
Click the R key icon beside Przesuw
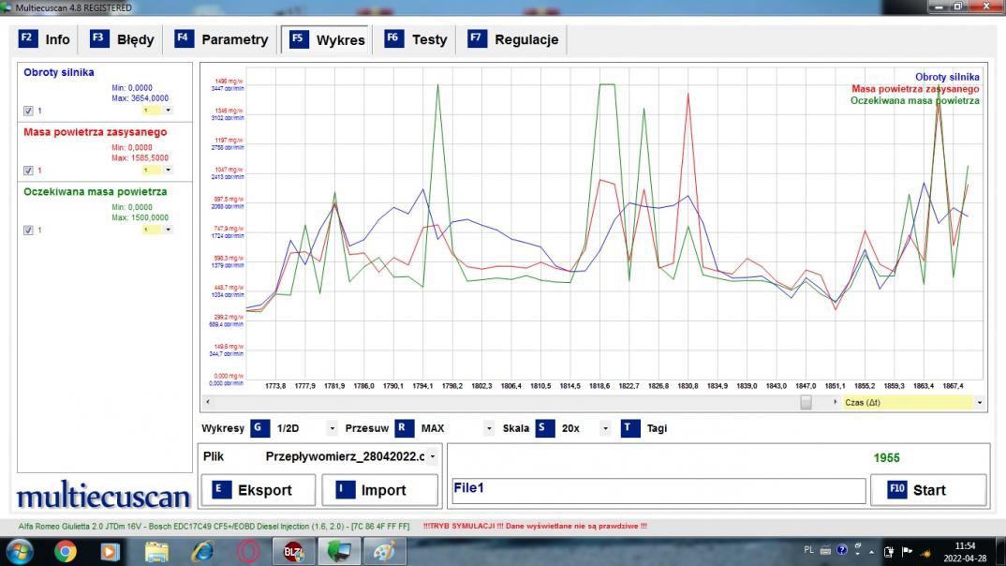coord(404,428)
